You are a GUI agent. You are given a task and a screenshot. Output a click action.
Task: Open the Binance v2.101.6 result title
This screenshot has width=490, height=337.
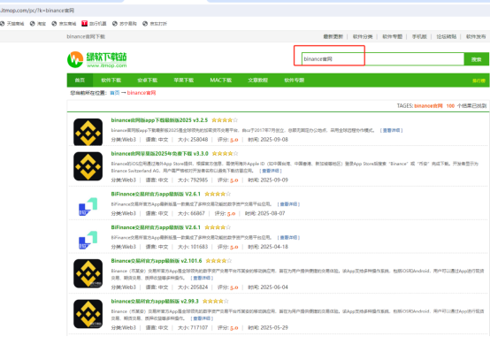pyautogui.click(x=157, y=261)
